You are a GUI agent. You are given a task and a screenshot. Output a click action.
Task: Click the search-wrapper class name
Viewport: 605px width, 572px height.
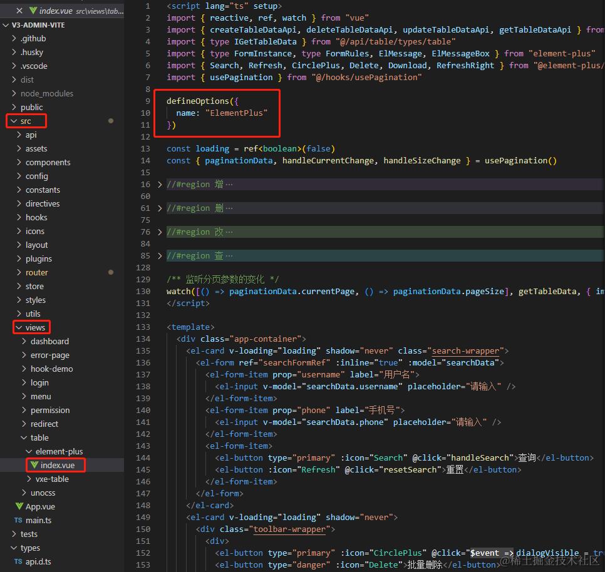(466, 350)
